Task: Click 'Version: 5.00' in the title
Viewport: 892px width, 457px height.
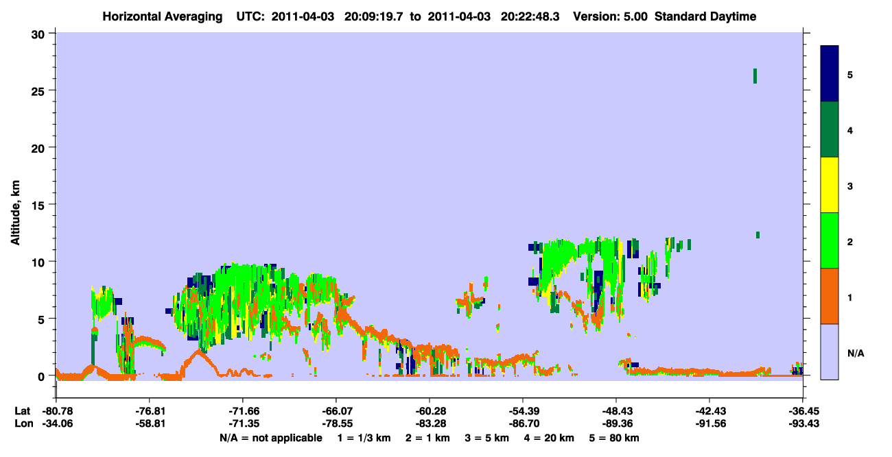Action: (611, 16)
